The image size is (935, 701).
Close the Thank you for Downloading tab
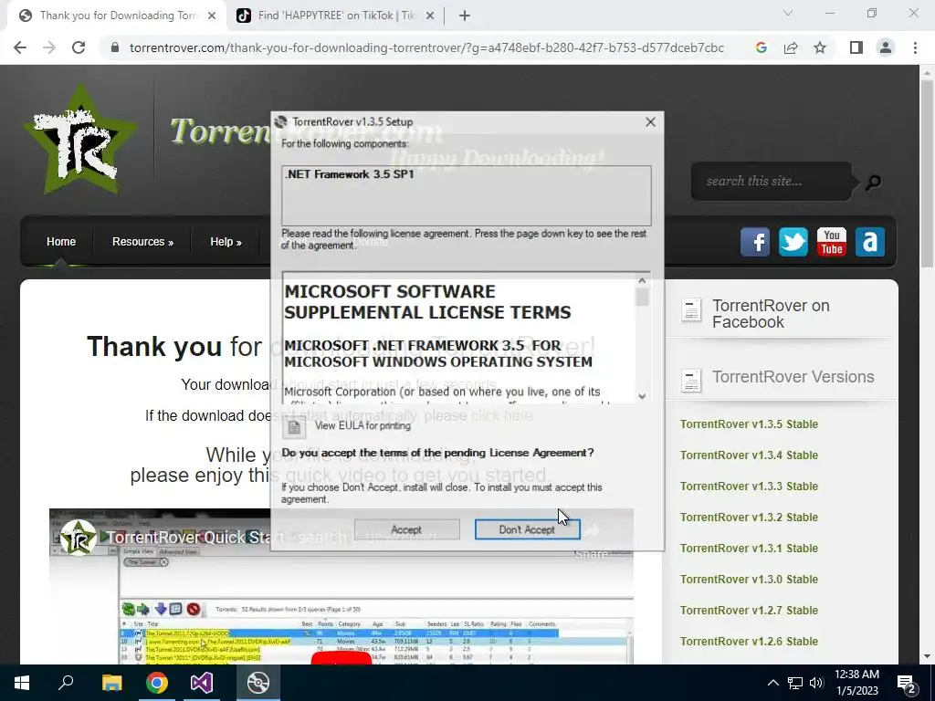(x=212, y=16)
